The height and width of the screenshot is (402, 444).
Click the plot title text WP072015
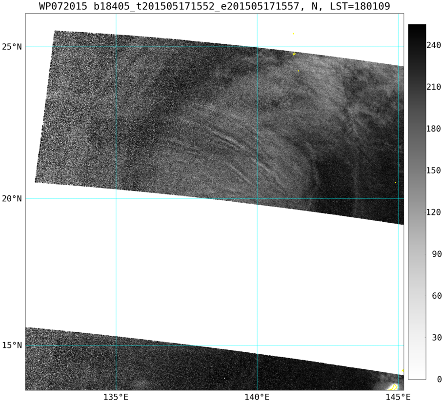[63, 6]
